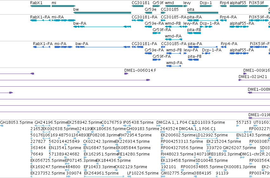Open the levy-RA transcript label
270x178 pixels.
[191, 23]
